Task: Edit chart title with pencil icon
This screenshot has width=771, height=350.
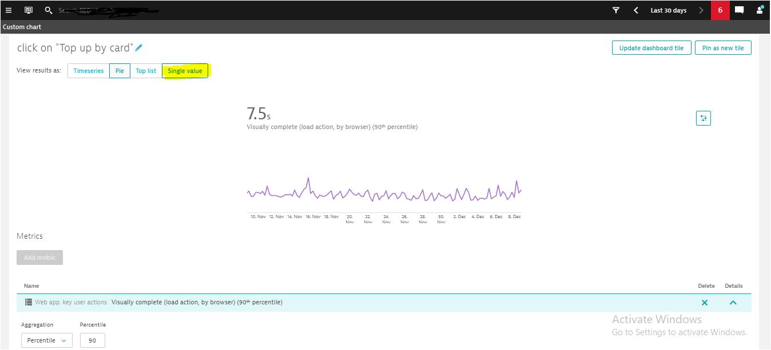Action: tap(138, 48)
